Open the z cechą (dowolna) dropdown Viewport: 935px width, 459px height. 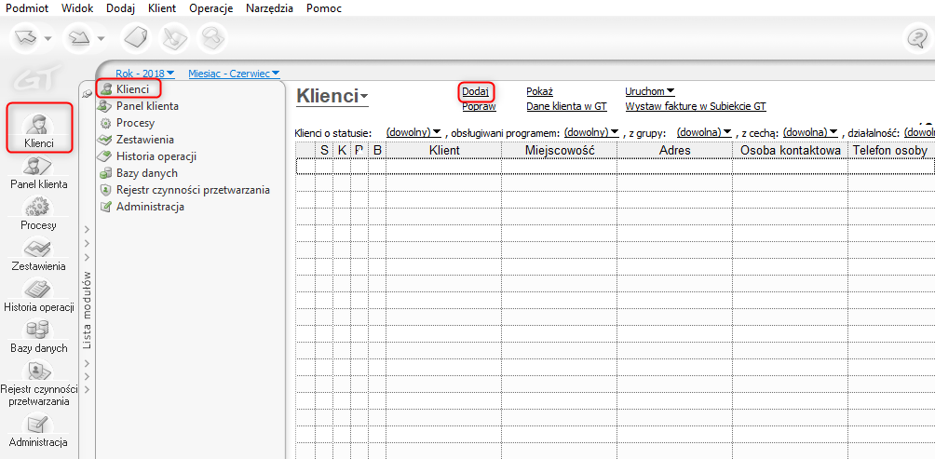[x=811, y=131]
